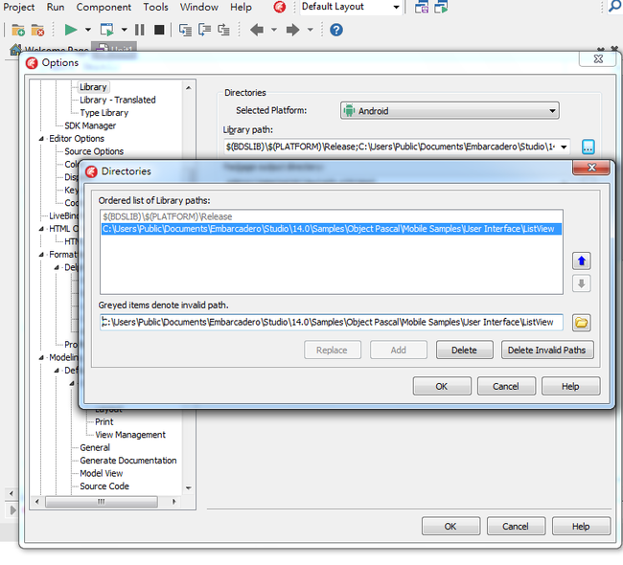623x565 pixels.
Task: Click the browse folder icon beside path field
Action: pyautogui.click(x=581, y=323)
